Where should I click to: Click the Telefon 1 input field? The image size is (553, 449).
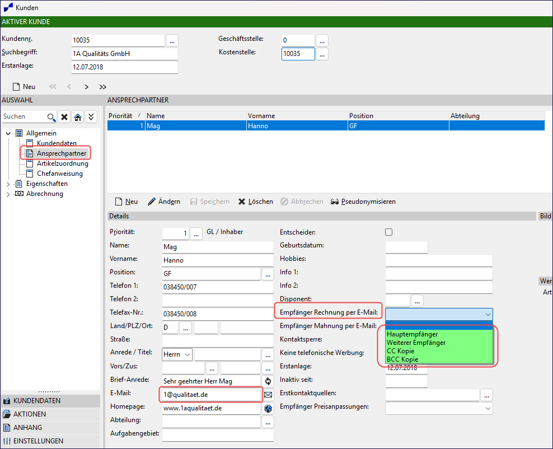[218, 287]
